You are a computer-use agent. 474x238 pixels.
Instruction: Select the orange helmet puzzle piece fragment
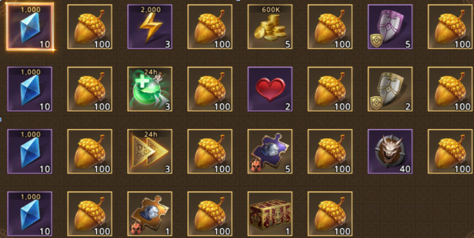click(150, 213)
